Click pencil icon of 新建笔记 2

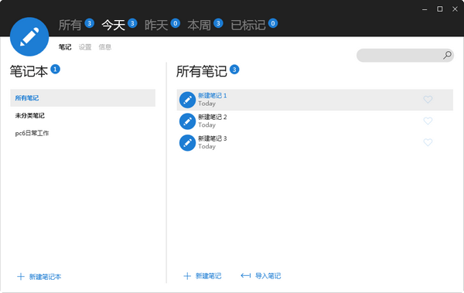pyautogui.click(x=187, y=121)
